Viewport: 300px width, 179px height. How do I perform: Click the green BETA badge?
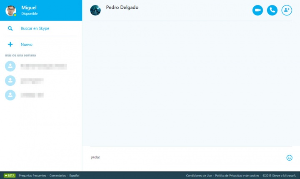10,176
